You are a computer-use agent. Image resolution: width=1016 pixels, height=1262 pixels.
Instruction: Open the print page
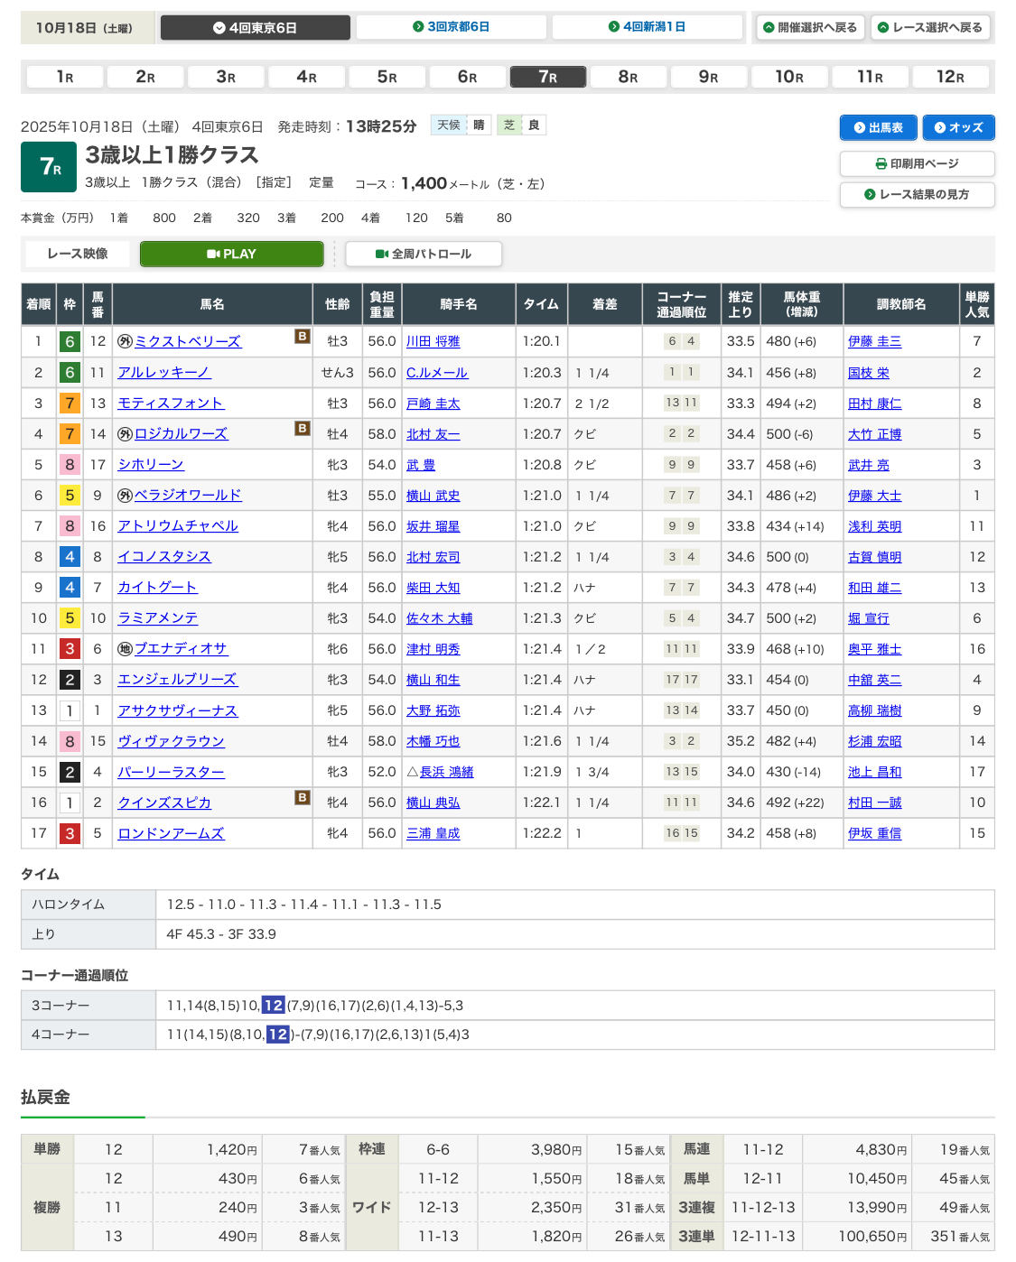(917, 163)
